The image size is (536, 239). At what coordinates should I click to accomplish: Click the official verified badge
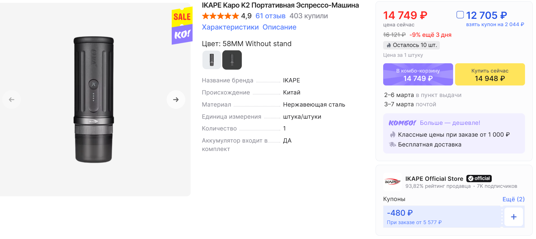479,179
